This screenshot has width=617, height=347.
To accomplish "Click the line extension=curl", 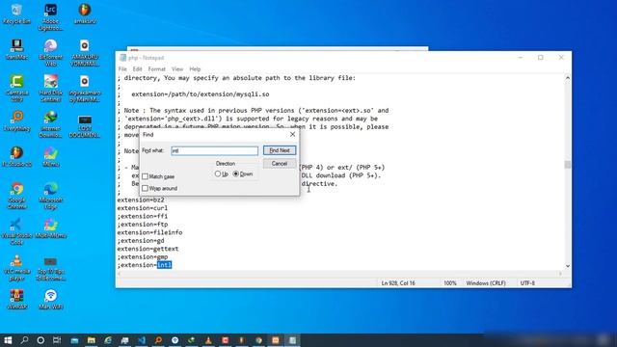I will click(x=142, y=208).
